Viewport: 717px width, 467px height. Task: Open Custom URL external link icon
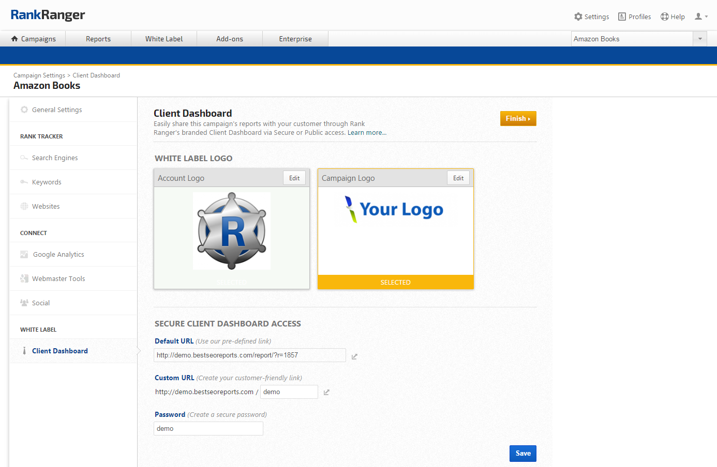coord(326,393)
